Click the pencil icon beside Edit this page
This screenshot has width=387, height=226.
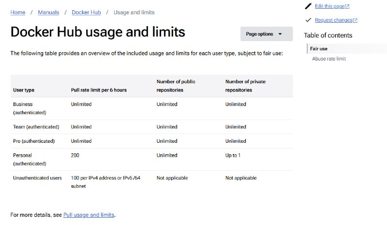(x=308, y=6)
